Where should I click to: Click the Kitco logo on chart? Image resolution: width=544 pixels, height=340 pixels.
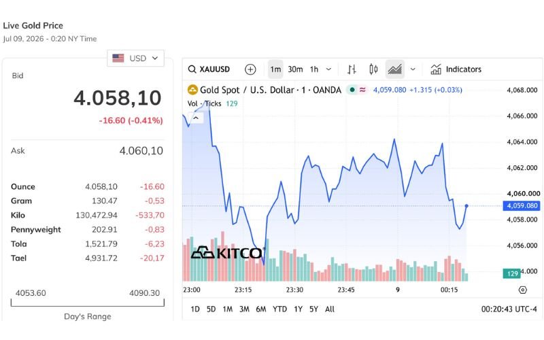point(228,253)
